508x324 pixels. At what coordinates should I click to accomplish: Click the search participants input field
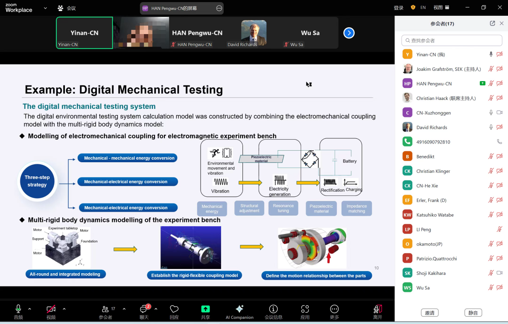point(452,40)
